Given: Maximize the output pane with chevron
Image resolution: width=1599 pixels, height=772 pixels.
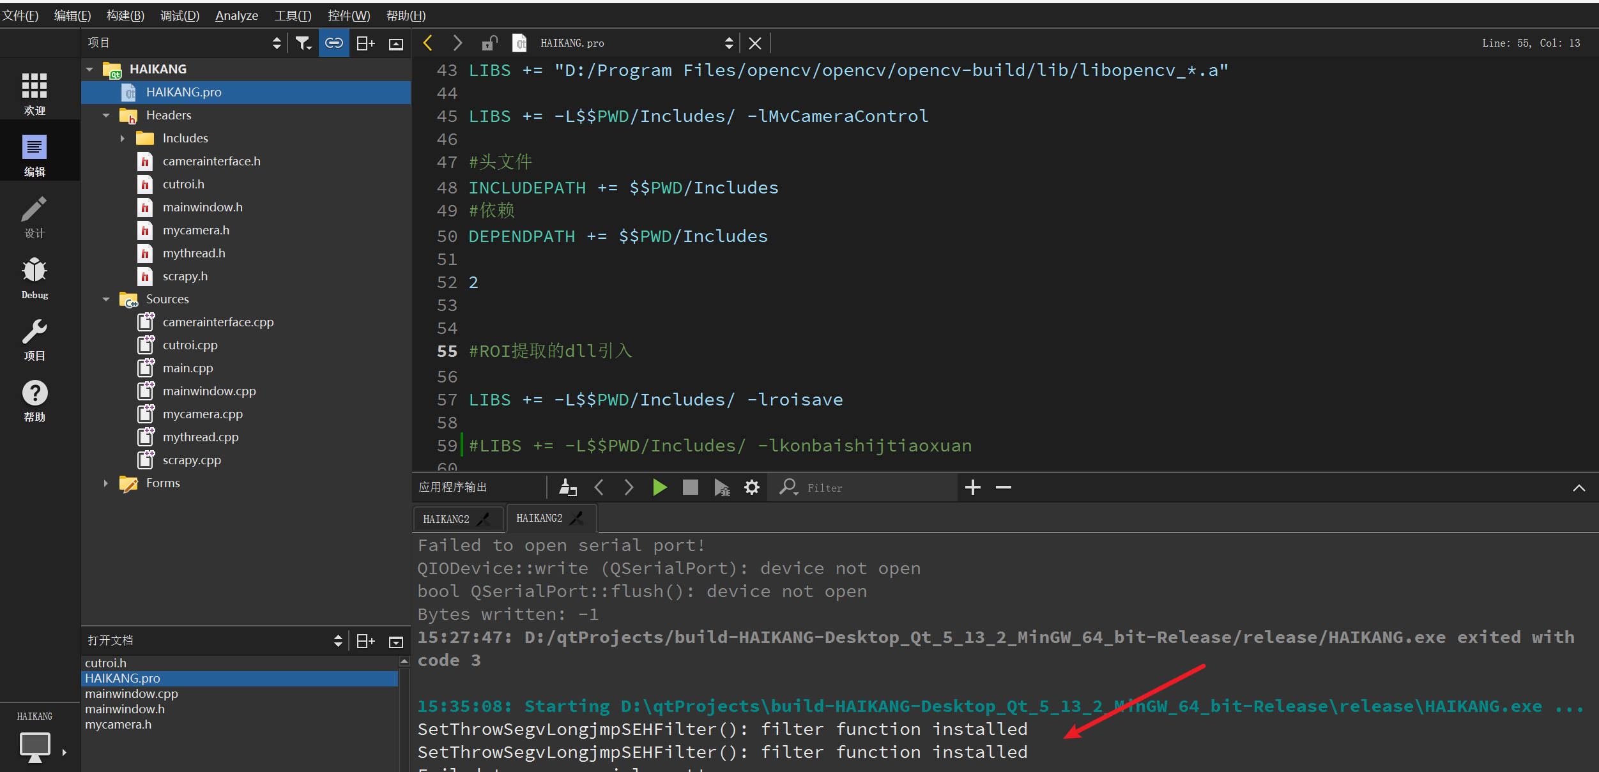Looking at the screenshot, I should [x=1579, y=488].
